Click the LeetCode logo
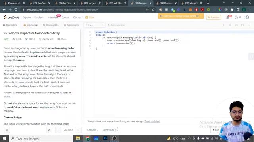The width and height of the screenshot is (254, 142). tap(12, 17)
